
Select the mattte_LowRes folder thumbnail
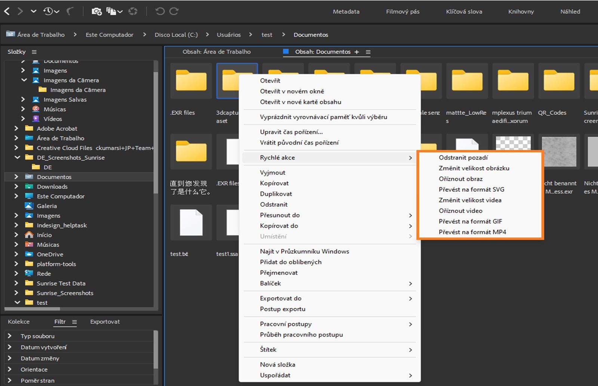click(467, 80)
